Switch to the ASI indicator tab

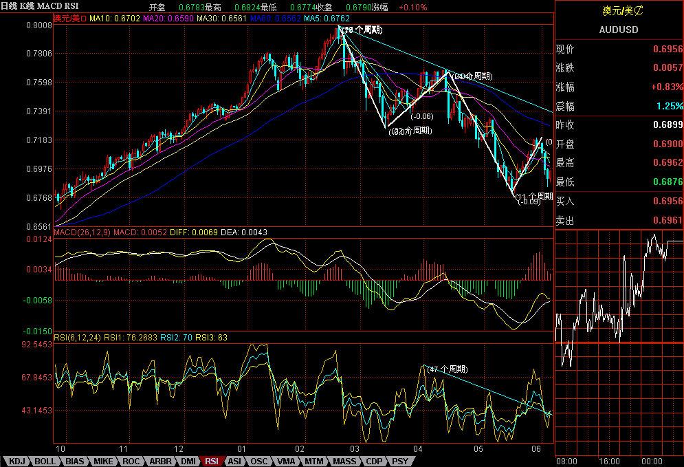point(236,461)
